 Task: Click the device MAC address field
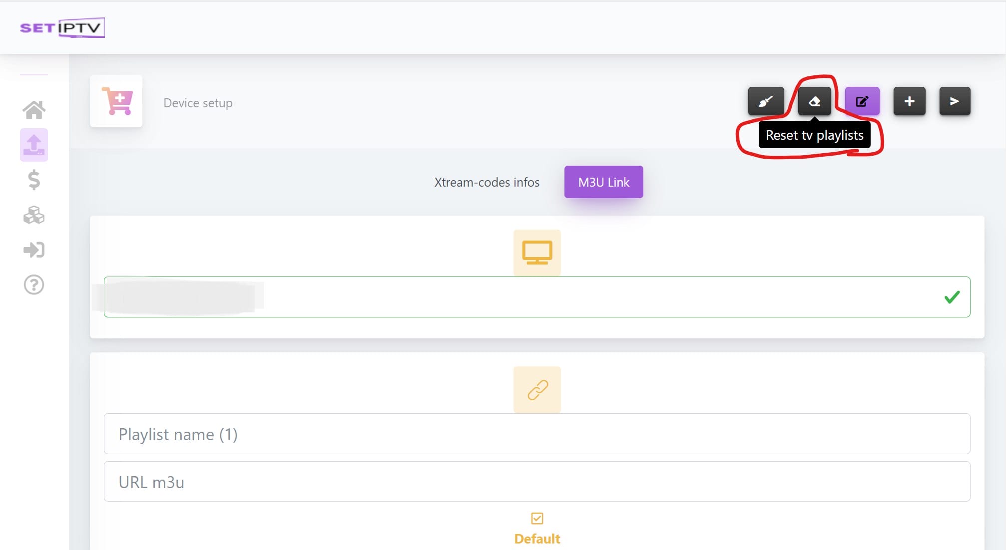click(536, 297)
